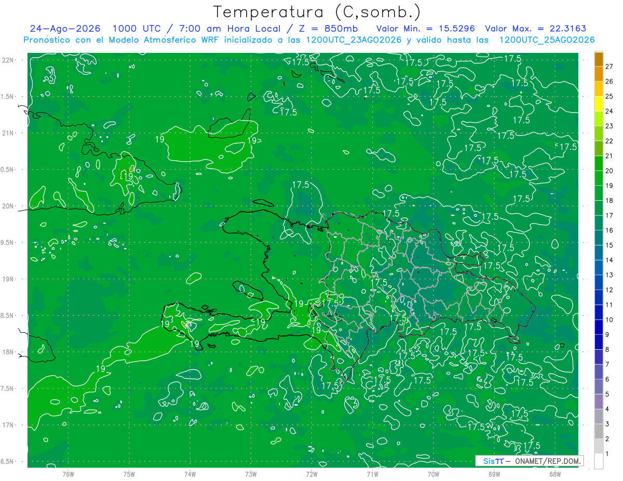The height and width of the screenshot is (481, 623).
Task: Click the color bar label '20'
Action: (610, 171)
